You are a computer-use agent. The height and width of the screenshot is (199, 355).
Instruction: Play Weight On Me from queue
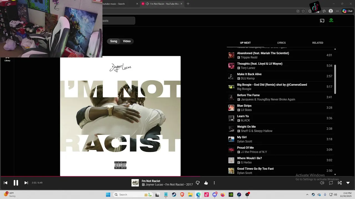point(280,129)
